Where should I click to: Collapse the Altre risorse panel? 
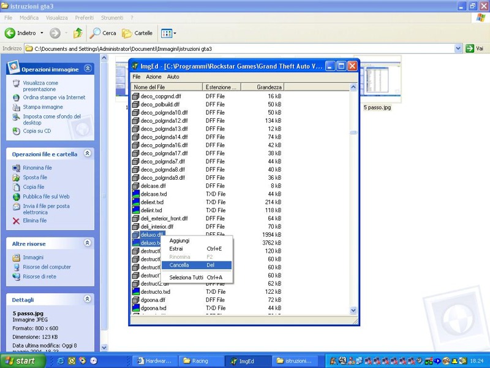[x=88, y=243]
